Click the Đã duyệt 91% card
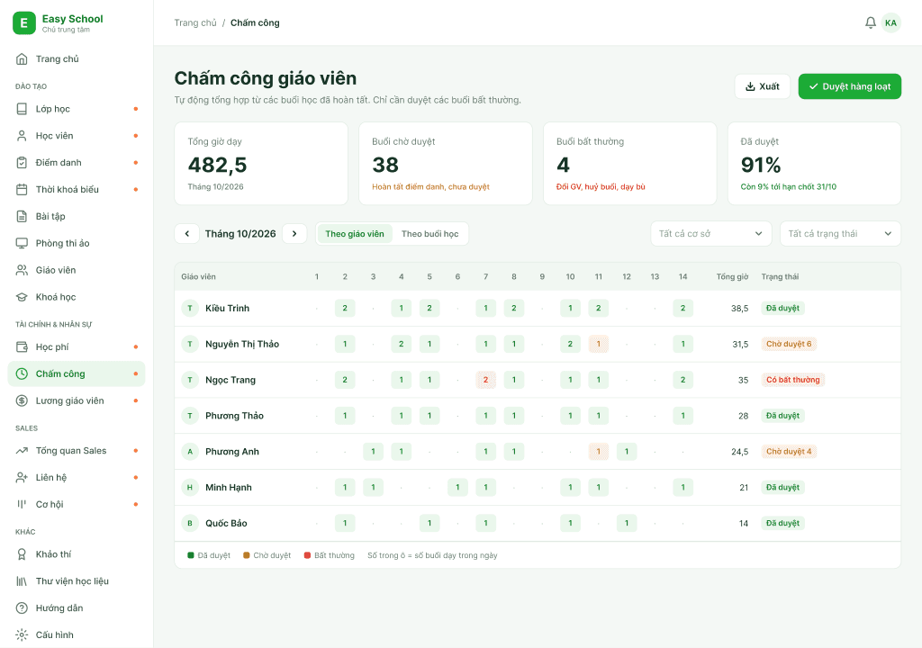Image resolution: width=922 pixels, height=648 pixels. tap(814, 164)
